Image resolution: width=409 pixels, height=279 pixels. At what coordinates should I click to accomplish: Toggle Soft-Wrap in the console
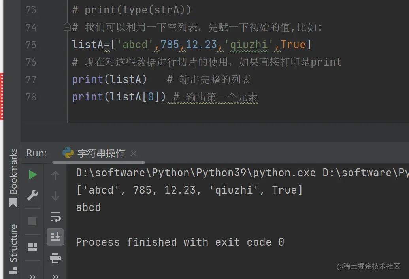pos(55,216)
